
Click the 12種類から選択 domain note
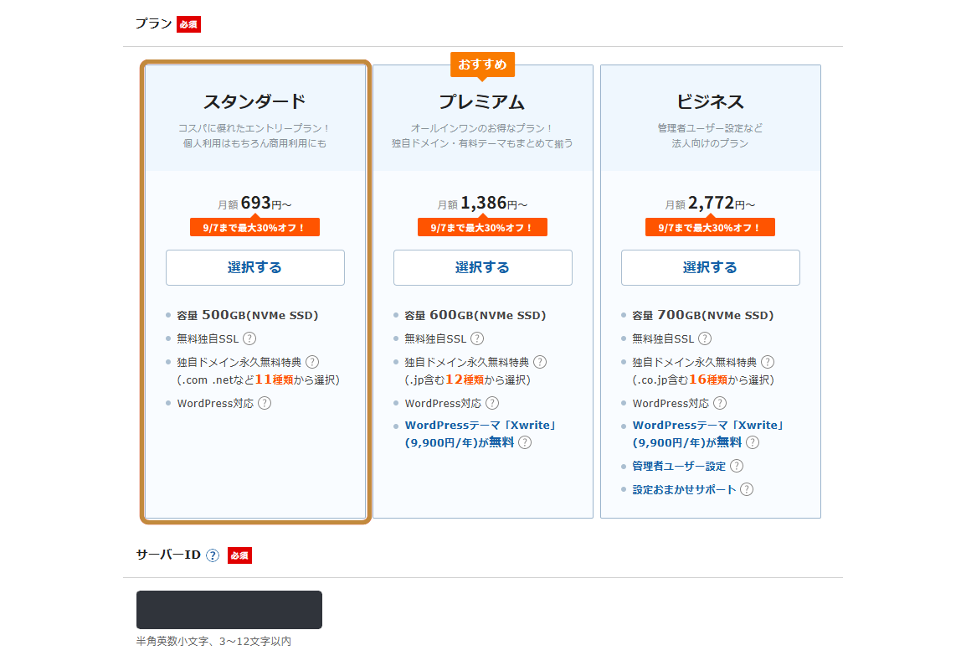pyautogui.click(x=468, y=380)
